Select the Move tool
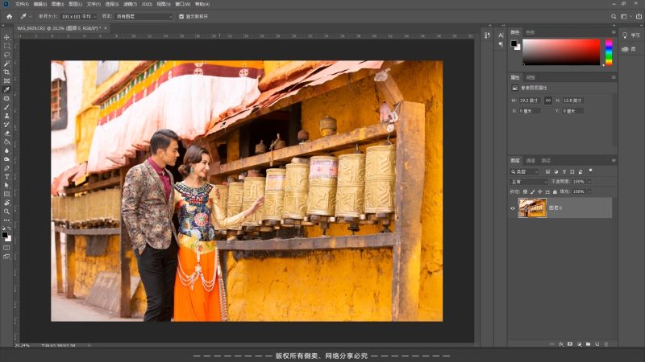Viewport: 645px width, 362px height. tap(6, 37)
